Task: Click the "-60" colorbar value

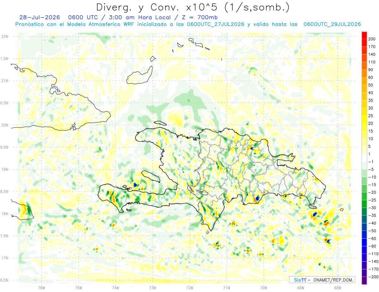Action: coord(372,239)
